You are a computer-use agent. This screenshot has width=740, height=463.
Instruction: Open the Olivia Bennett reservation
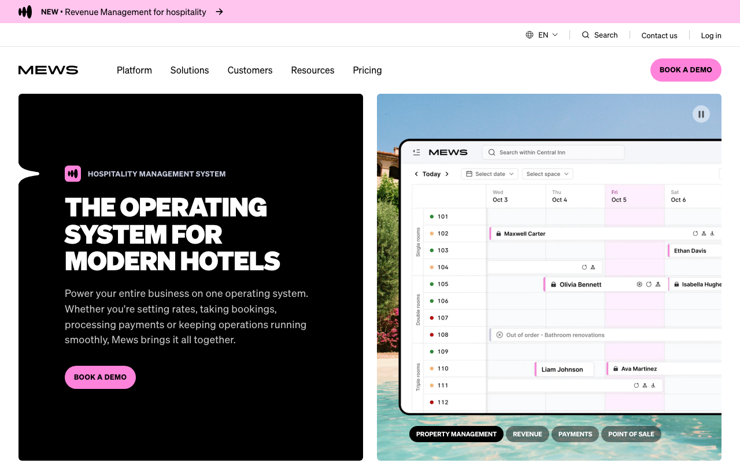[x=605, y=284]
